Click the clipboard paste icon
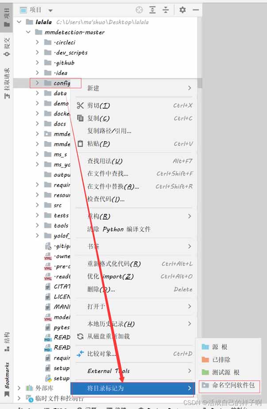Screen dimensions: 267x409 [80, 144]
